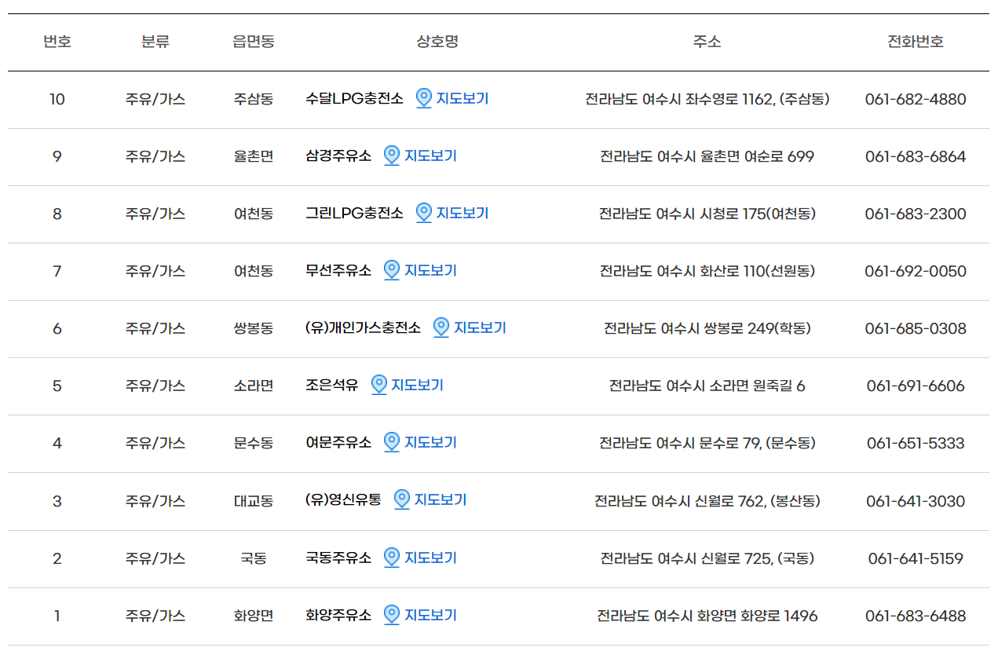Click the map pin icon beside 화양주유소

(x=392, y=615)
